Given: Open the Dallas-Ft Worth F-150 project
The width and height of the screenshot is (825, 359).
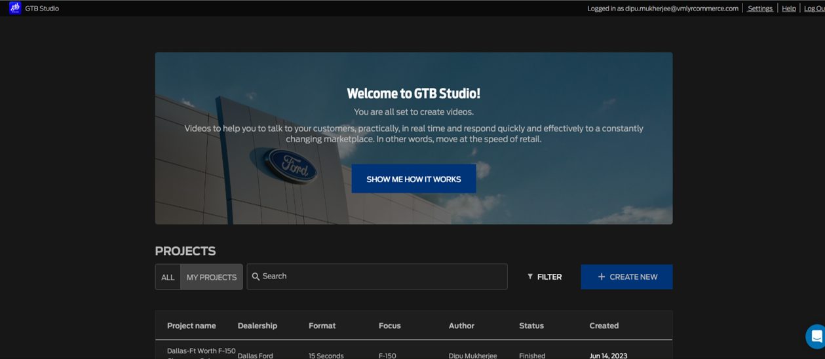Looking at the screenshot, I should pyautogui.click(x=201, y=353).
